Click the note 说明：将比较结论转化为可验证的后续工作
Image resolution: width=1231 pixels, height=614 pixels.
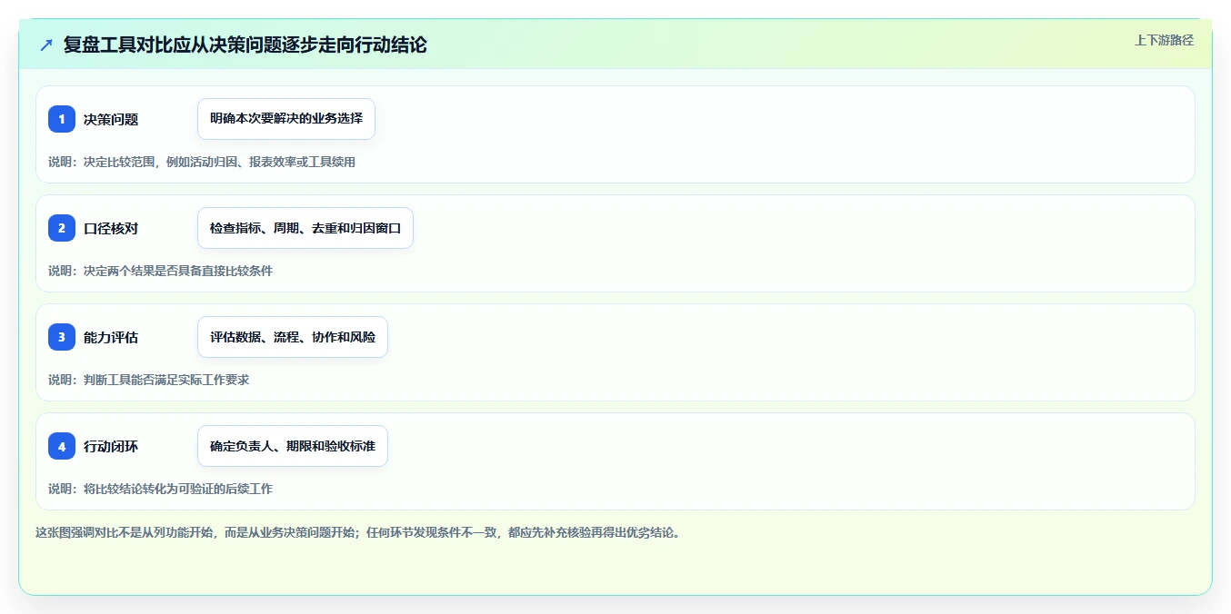160,489
